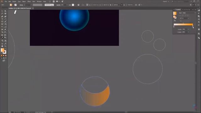Activate the Shape Builder tool
Screen dimensions: 201x113
pyautogui.click(x=2, y=32)
